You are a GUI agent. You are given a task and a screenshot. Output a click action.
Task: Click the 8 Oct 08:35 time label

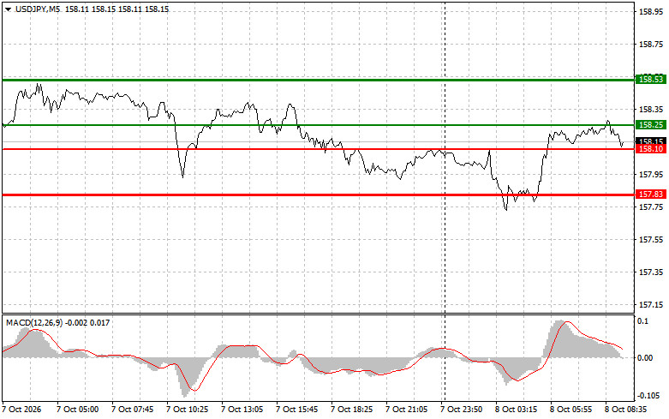(x=625, y=410)
